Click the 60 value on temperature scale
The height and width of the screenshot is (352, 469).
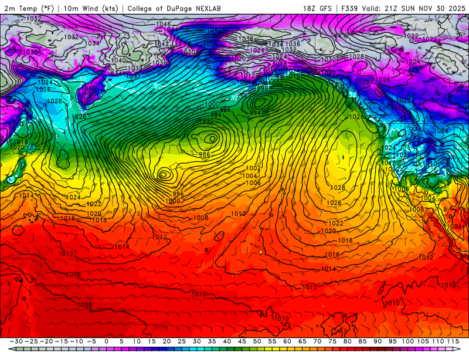pyautogui.click(x=287, y=341)
